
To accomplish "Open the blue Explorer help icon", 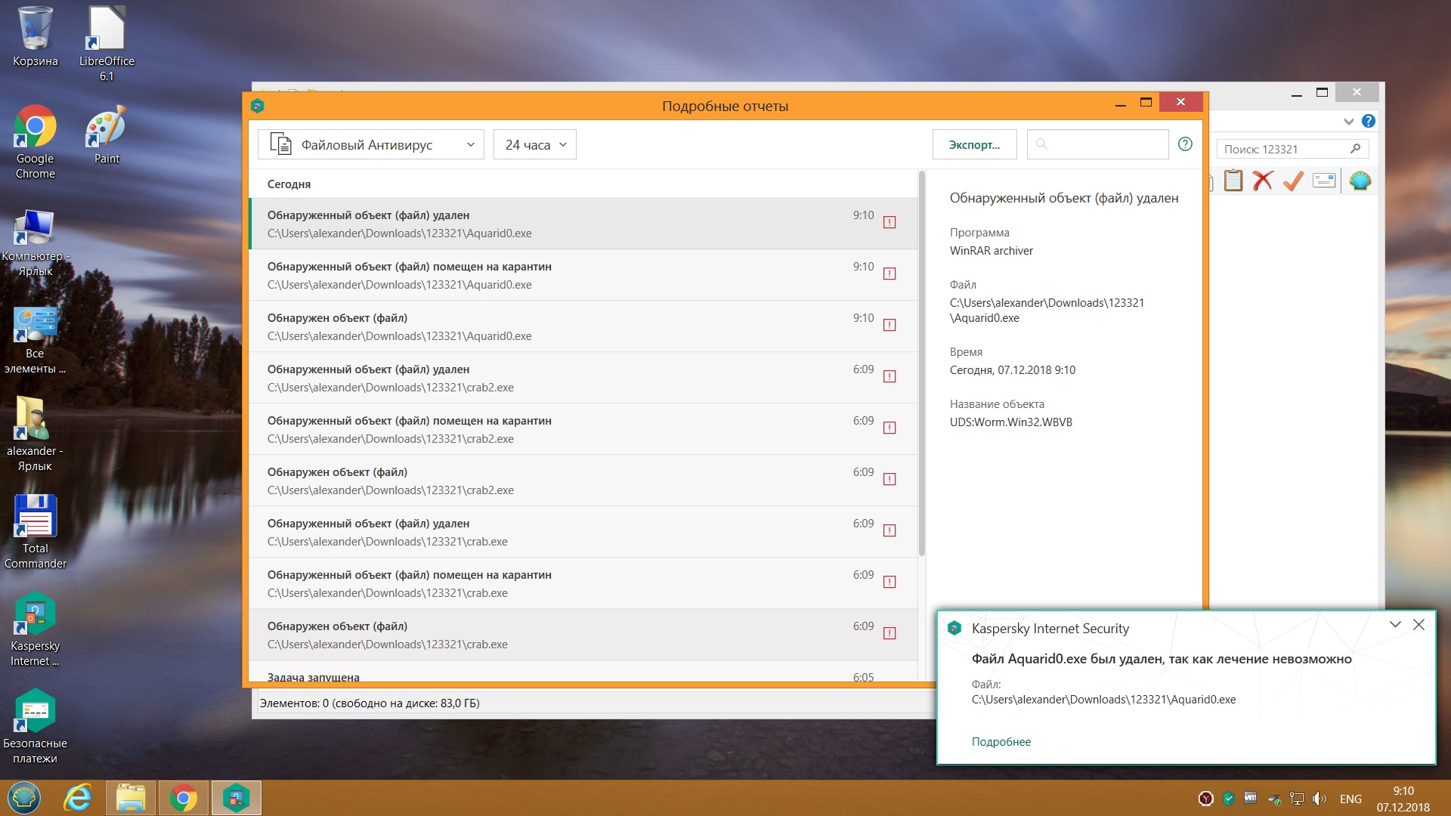I will (x=1369, y=121).
